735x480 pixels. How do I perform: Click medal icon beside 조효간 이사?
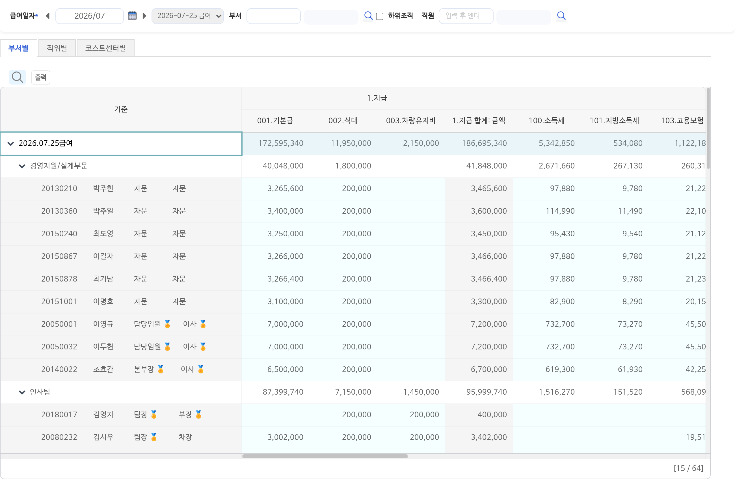(201, 369)
